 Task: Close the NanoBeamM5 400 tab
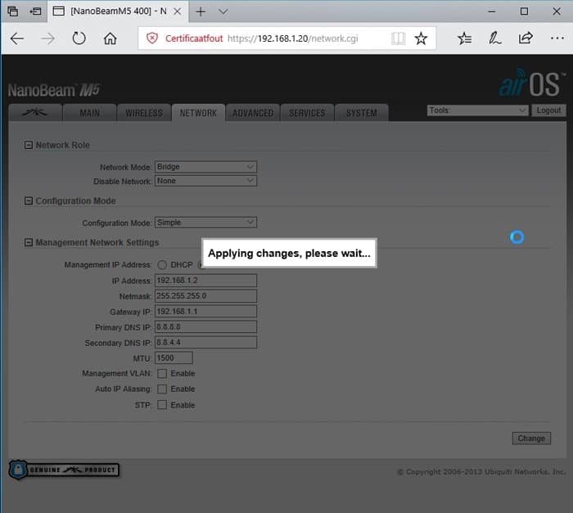(x=178, y=11)
